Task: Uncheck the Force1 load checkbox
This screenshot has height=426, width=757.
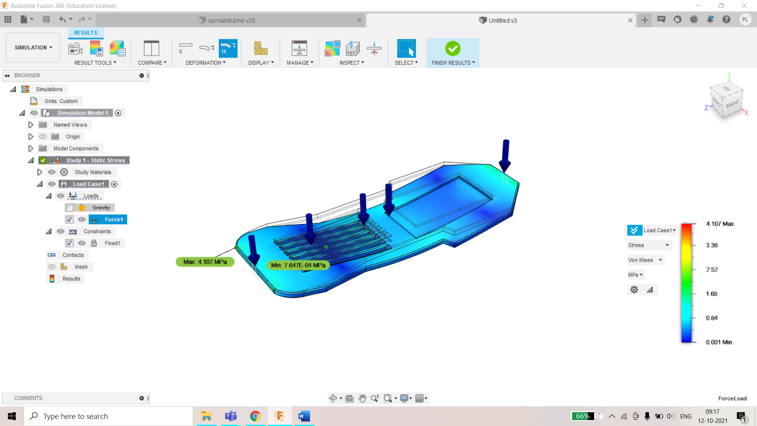Action: [x=69, y=219]
